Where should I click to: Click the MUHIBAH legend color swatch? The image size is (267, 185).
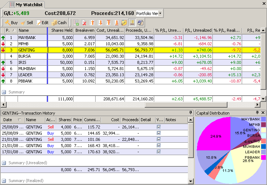point(263,147)
